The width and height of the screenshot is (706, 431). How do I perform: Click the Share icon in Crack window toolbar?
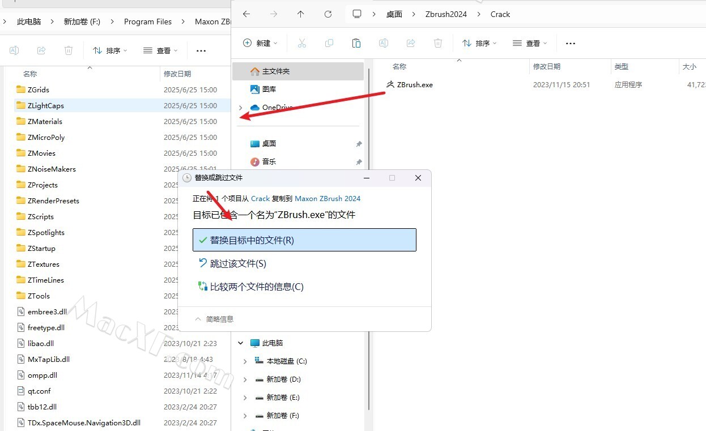[x=411, y=43]
